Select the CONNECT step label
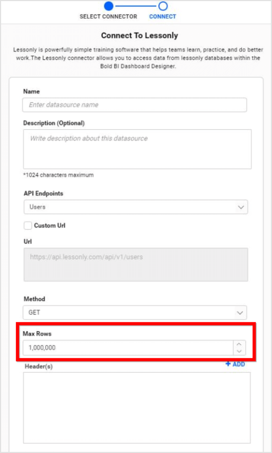 click(163, 16)
